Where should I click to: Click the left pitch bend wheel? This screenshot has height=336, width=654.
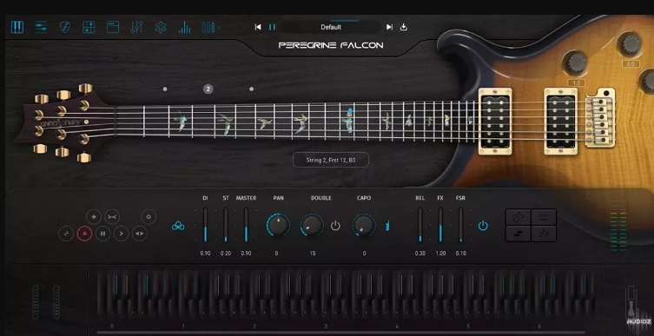(x=36, y=302)
